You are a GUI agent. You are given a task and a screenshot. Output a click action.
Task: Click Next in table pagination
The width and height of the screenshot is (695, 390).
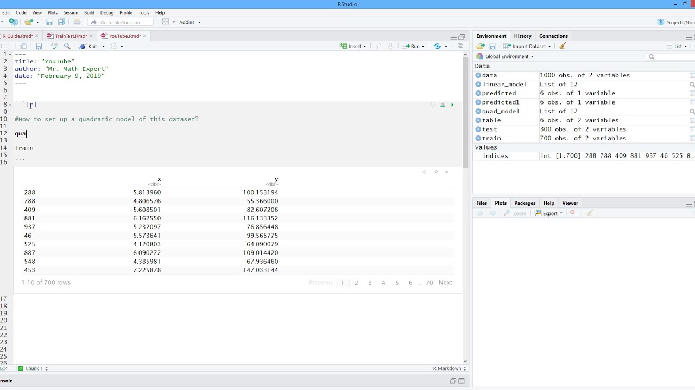pos(445,283)
